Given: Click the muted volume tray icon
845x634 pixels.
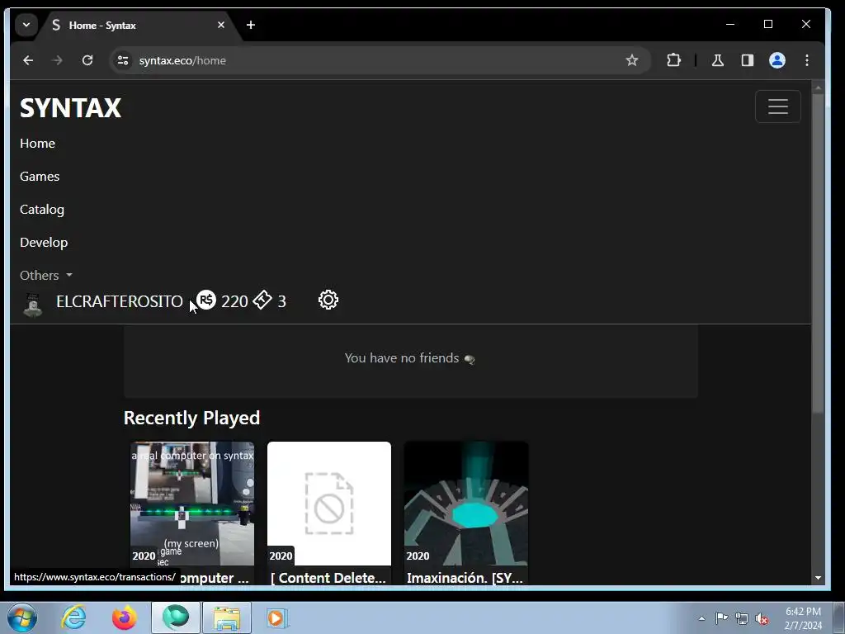Looking at the screenshot, I should pos(762,618).
